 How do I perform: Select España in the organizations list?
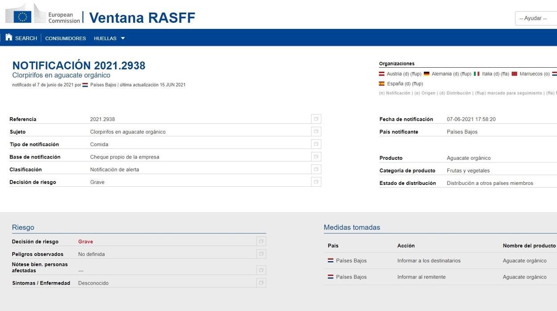395,84
